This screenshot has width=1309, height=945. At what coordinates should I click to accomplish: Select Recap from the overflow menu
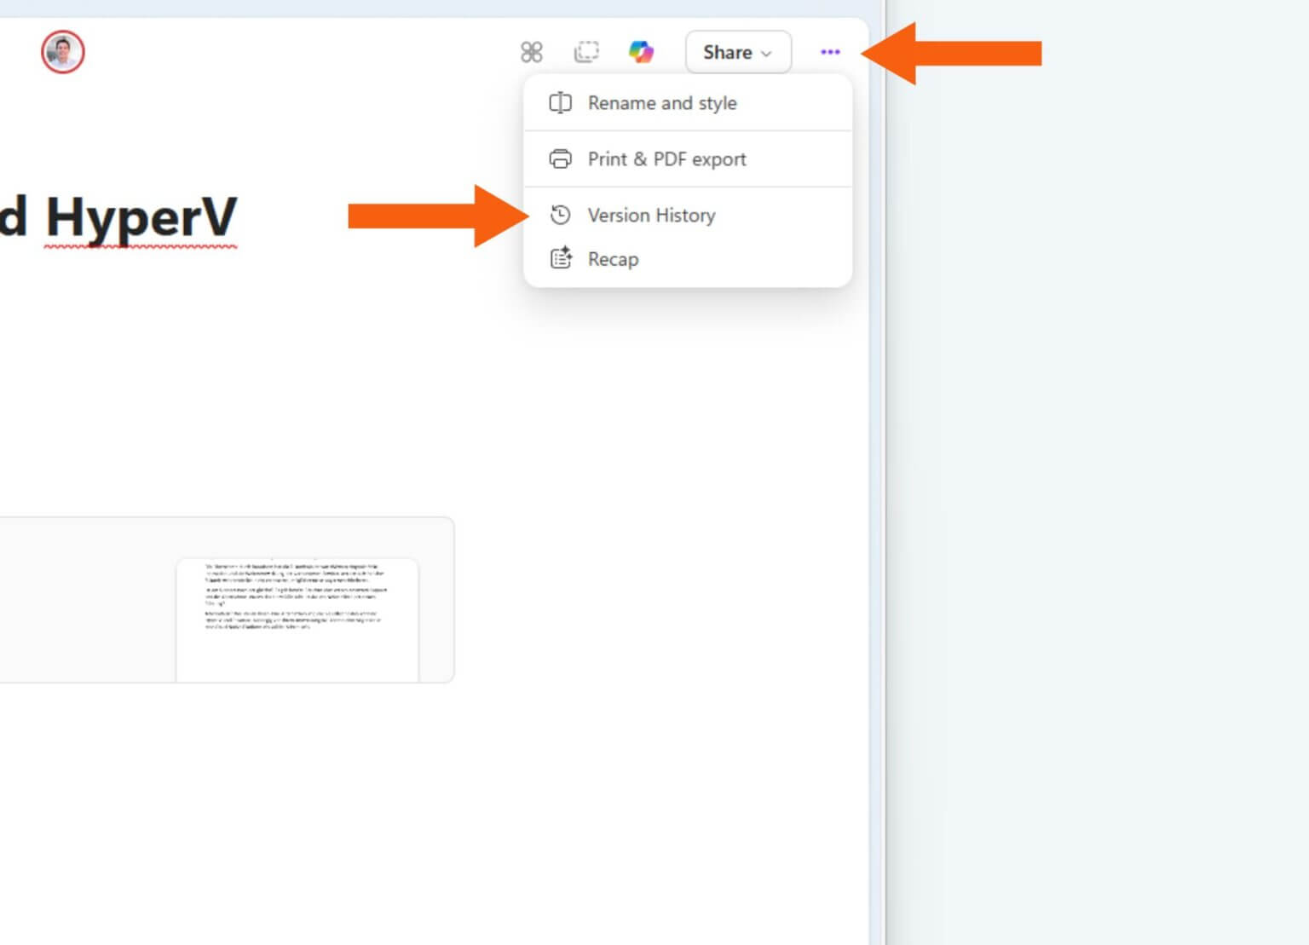pyautogui.click(x=613, y=258)
